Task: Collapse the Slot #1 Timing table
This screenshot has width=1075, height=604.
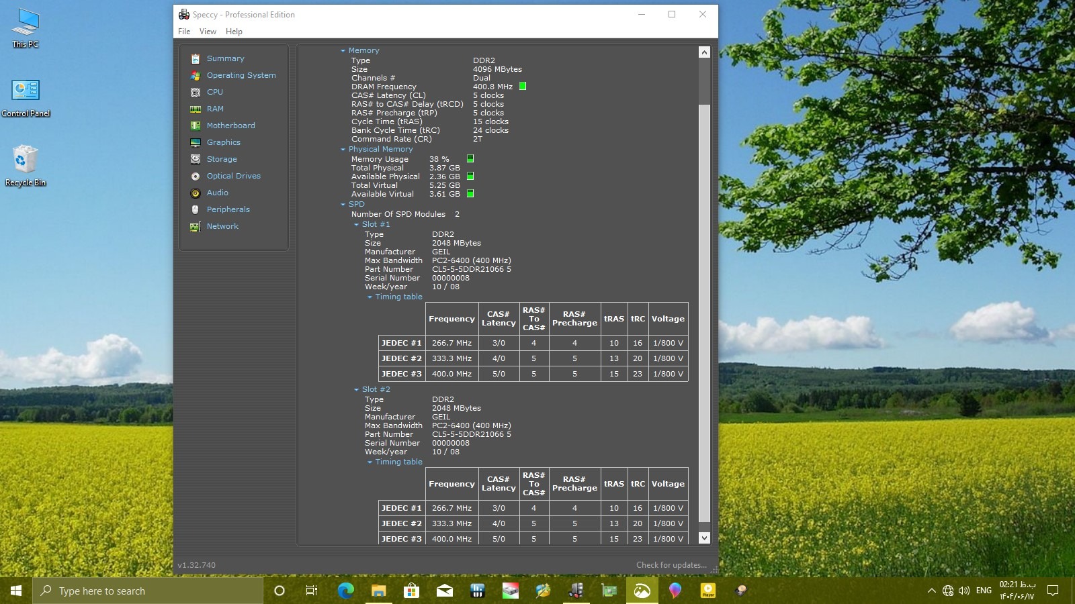Action: (x=370, y=297)
